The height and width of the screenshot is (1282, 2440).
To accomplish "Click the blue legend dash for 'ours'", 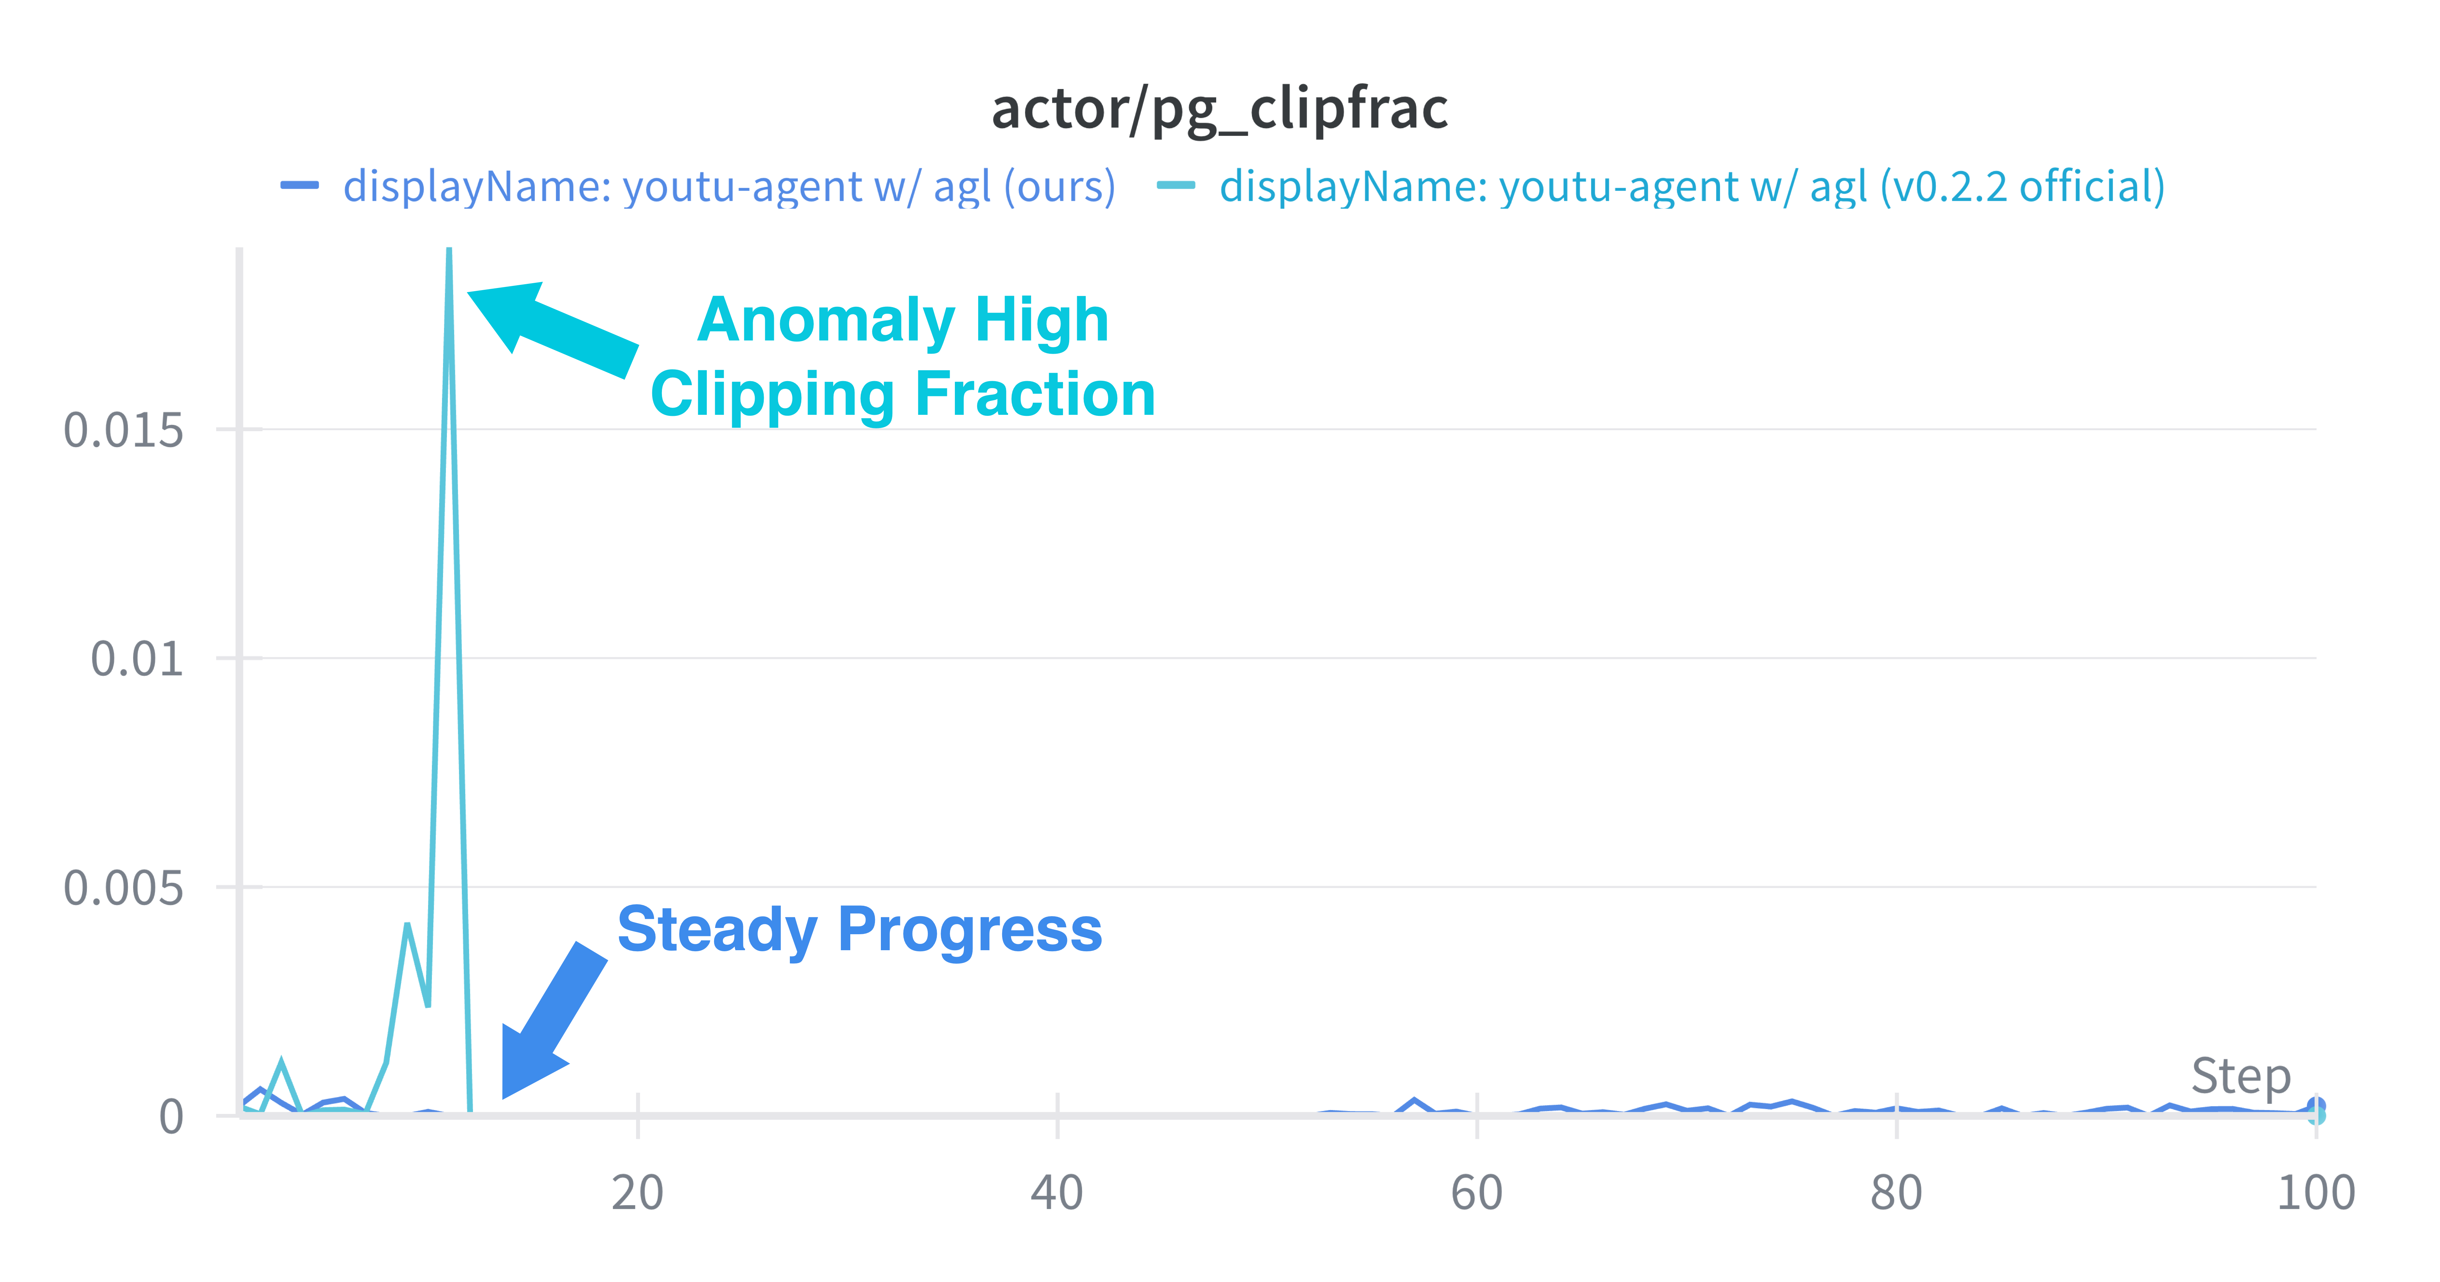I will pos(299,186).
